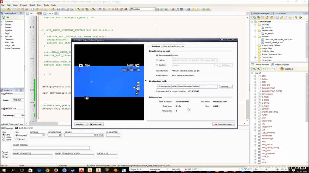Image resolution: width=309 pixels, height=173 pixels.
Task: Check the ADC library checkbox
Action: click(259, 76)
